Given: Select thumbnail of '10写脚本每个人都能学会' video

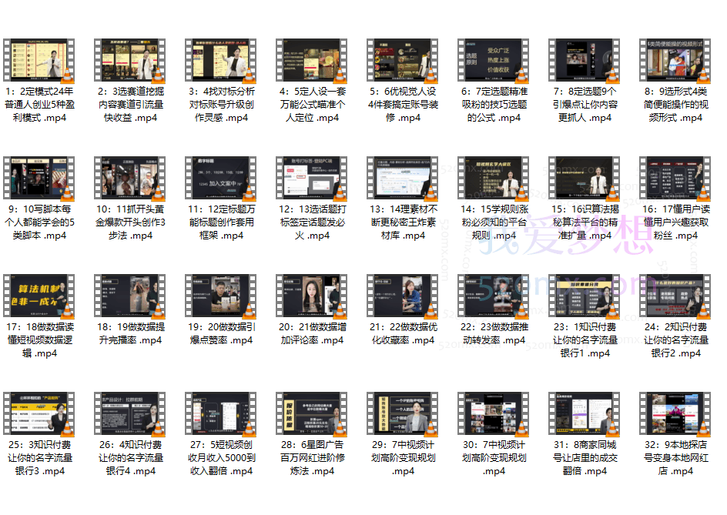Looking at the screenshot, I should coord(39,179).
